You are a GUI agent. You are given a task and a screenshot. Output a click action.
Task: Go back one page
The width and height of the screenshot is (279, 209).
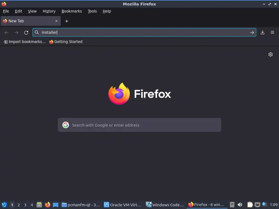(7, 33)
